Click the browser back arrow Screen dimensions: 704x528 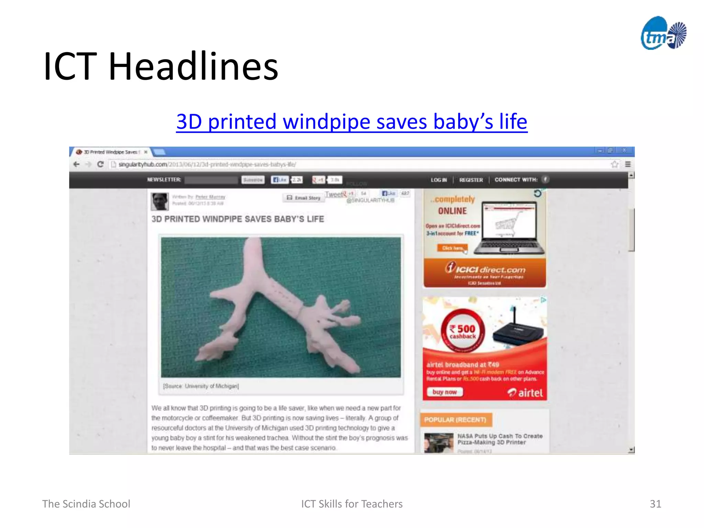(x=77, y=164)
